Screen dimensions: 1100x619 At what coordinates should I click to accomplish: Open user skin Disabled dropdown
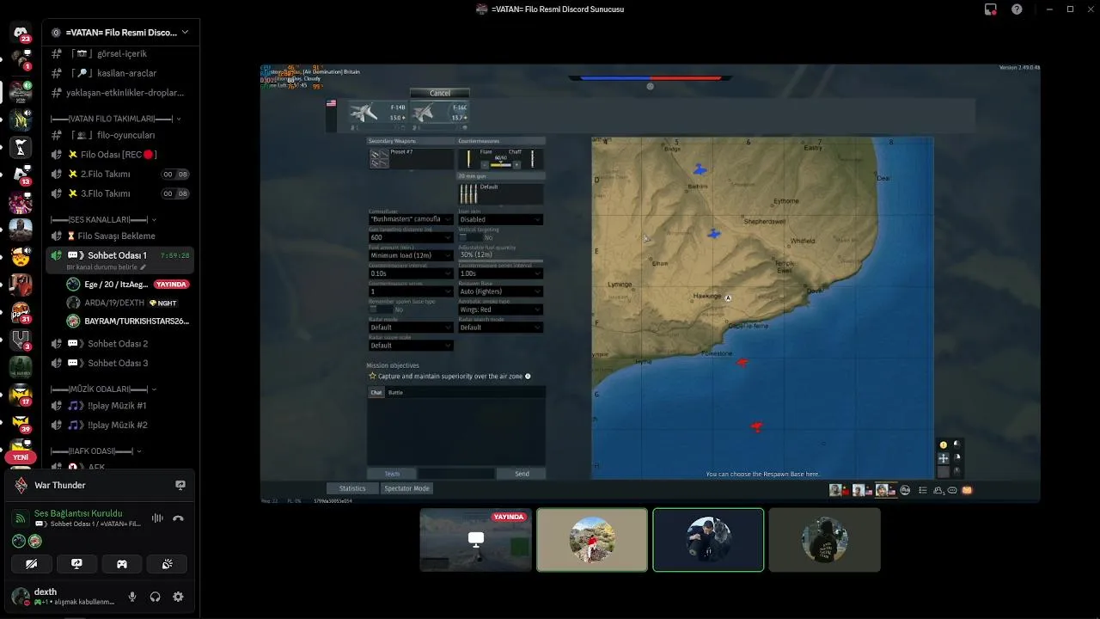[x=500, y=219]
